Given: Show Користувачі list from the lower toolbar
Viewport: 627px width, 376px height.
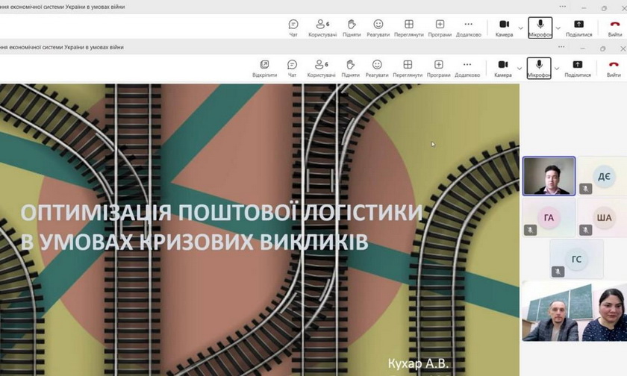Looking at the screenshot, I should [322, 67].
